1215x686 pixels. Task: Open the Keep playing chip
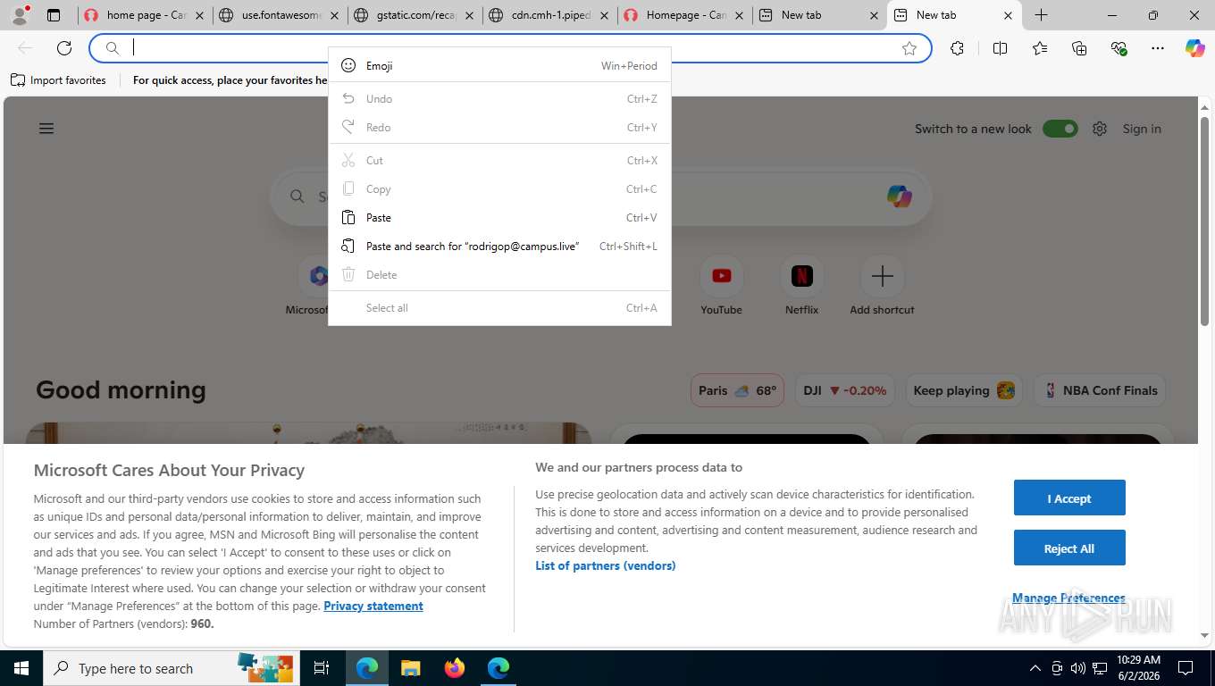(964, 390)
